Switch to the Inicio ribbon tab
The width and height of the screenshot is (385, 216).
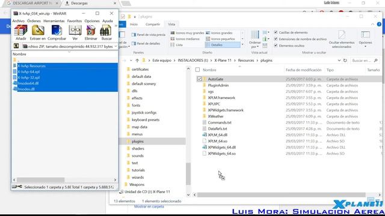click(x=134, y=24)
